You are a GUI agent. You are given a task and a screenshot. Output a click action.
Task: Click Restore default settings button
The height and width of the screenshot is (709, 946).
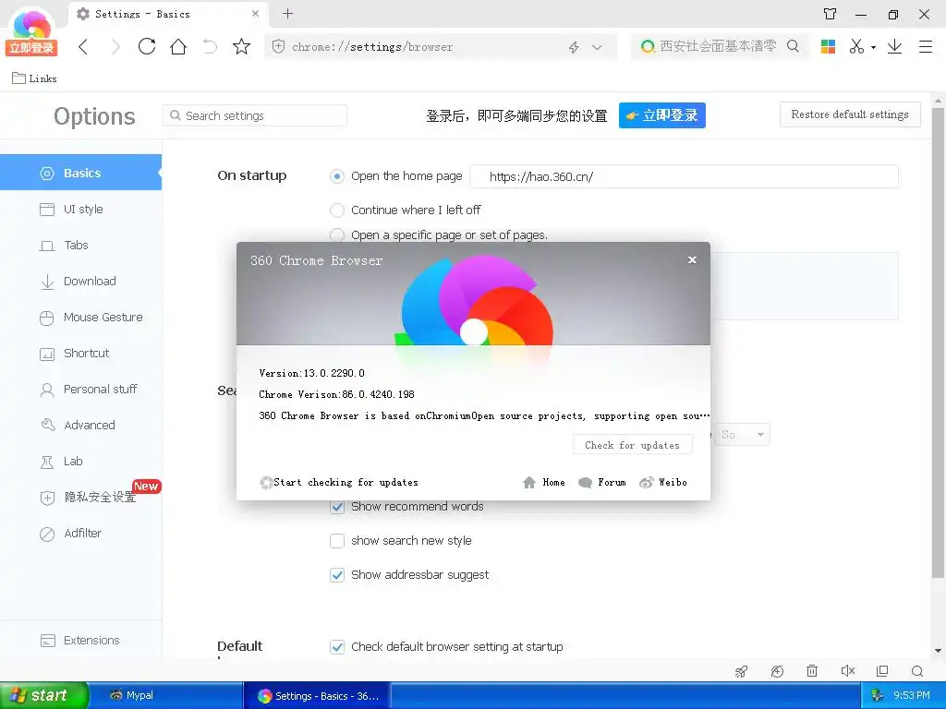850,114
